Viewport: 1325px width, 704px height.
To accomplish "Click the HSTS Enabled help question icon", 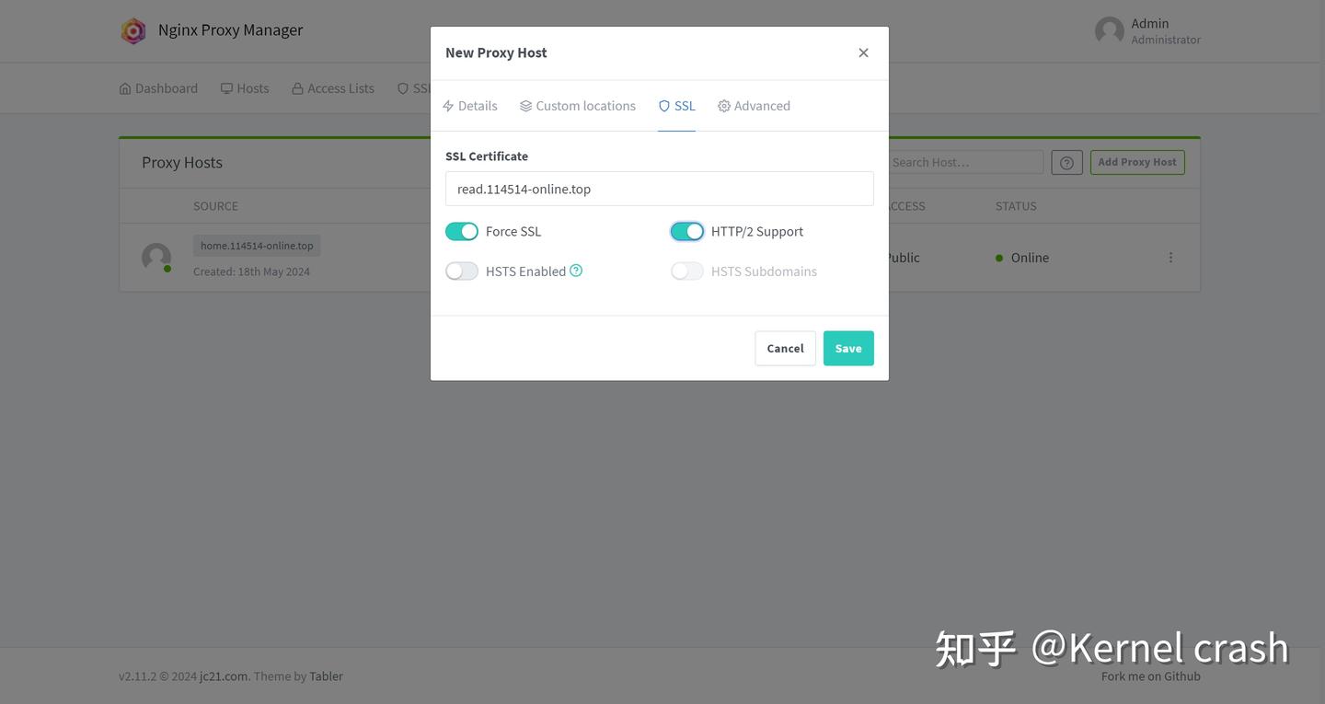I will tap(576, 271).
